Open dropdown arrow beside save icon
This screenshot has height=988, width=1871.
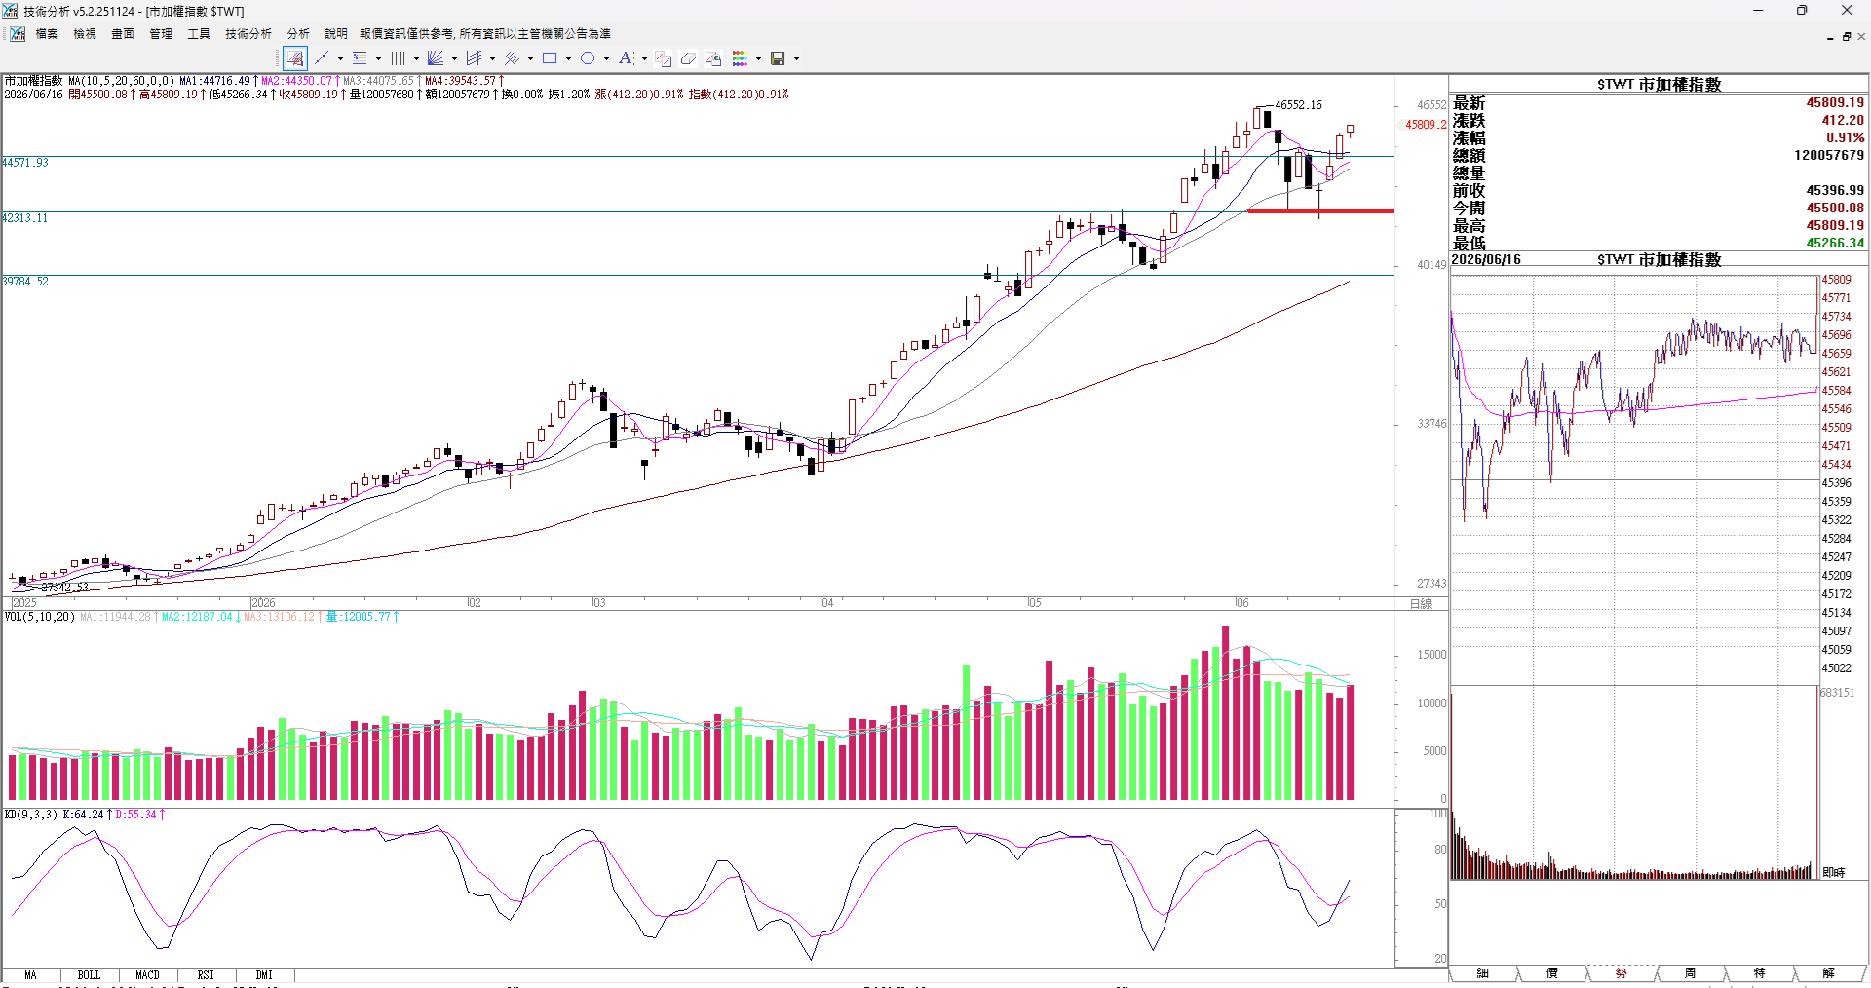pos(796,58)
